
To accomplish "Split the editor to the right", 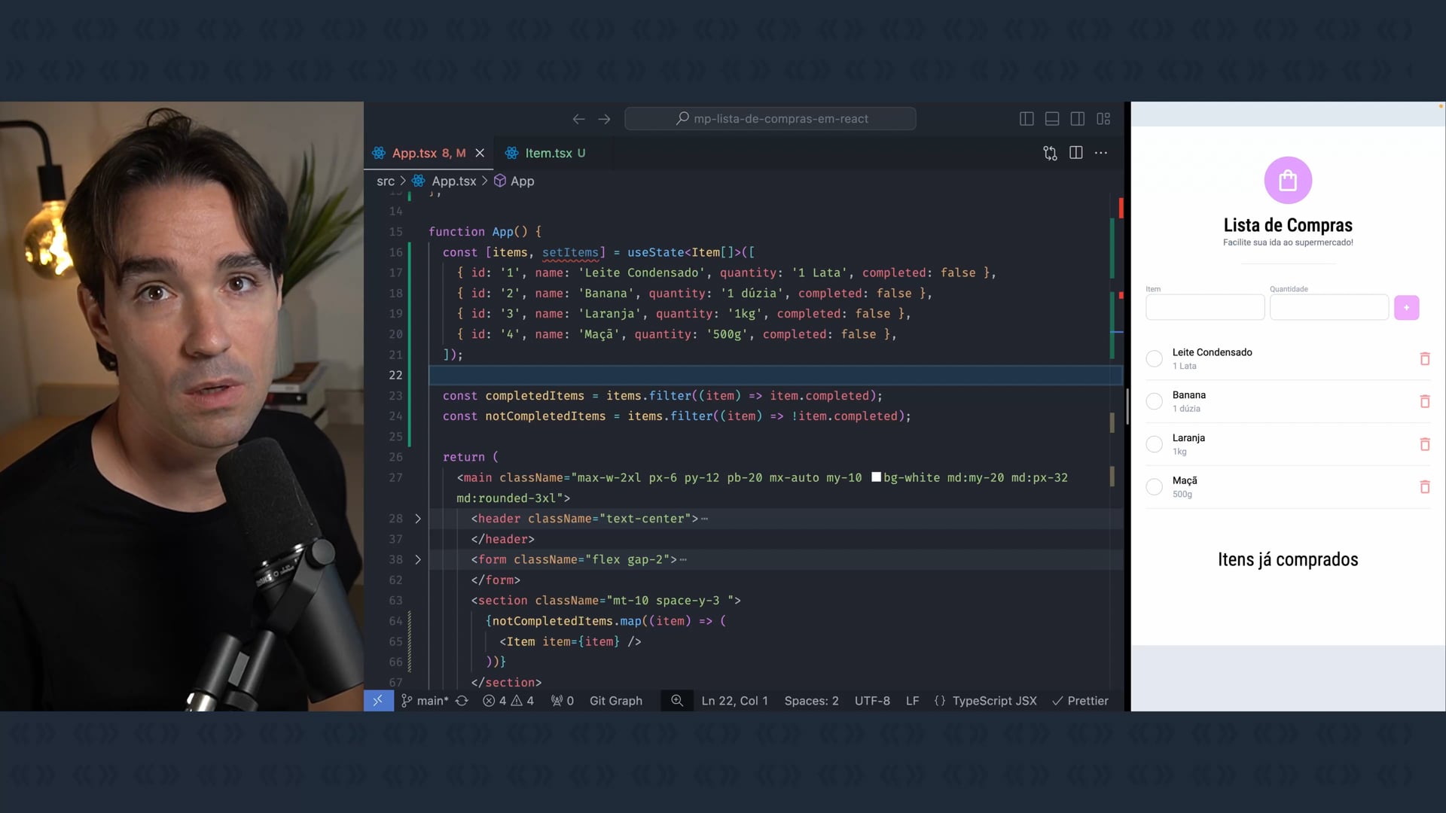I will click(x=1076, y=153).
